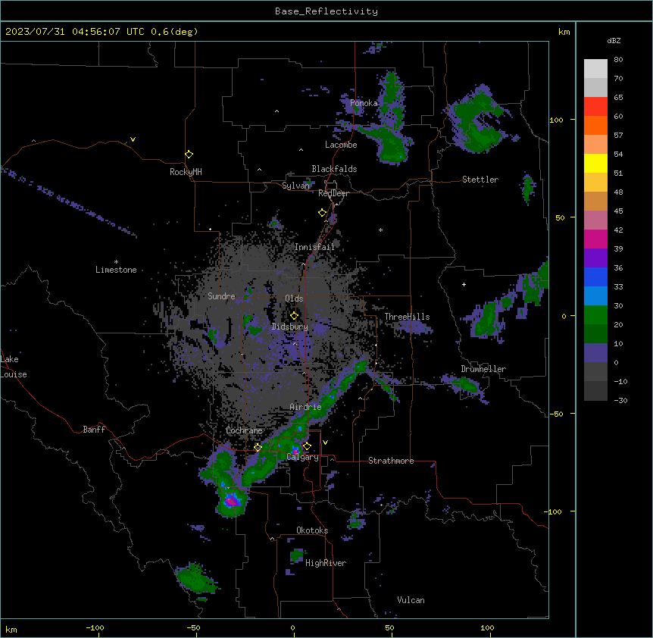Select the yellow diamond marker south of RedDeer
653x638 pixels.
click(x=323, y=213)
